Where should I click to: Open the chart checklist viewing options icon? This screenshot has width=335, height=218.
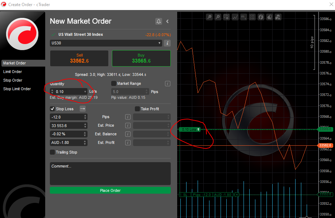pyautogui.click(x=252, y=17)
